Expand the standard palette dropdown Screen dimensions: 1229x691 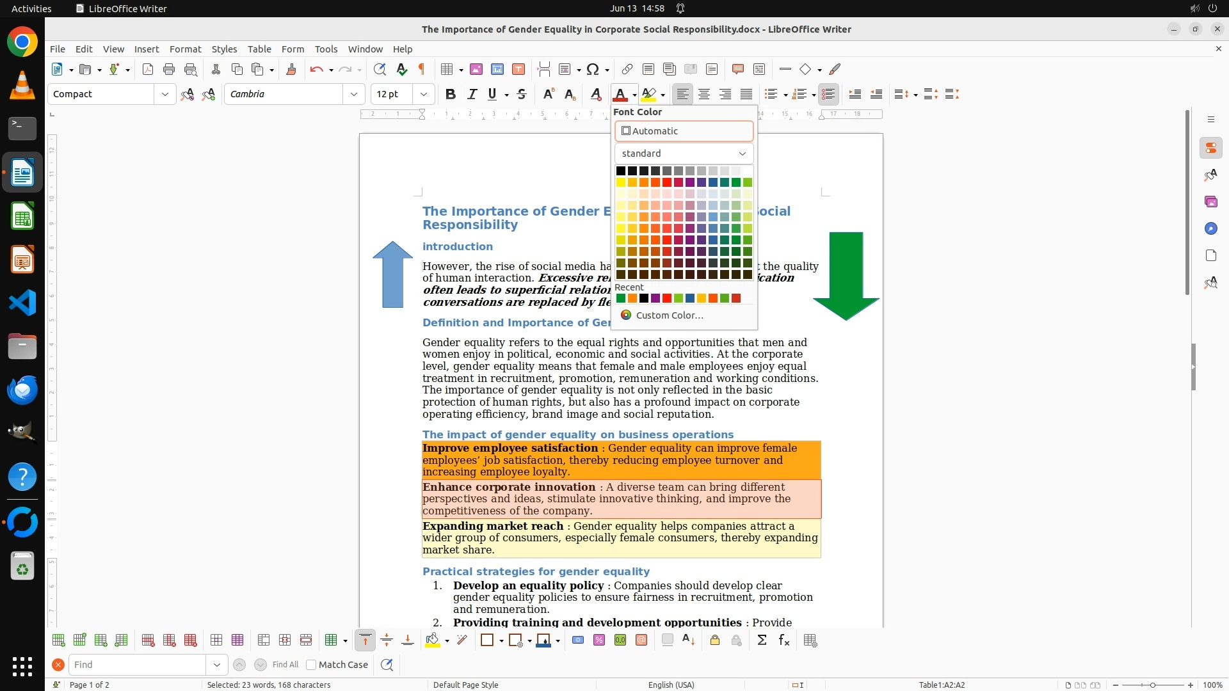[x=742, y=154]
